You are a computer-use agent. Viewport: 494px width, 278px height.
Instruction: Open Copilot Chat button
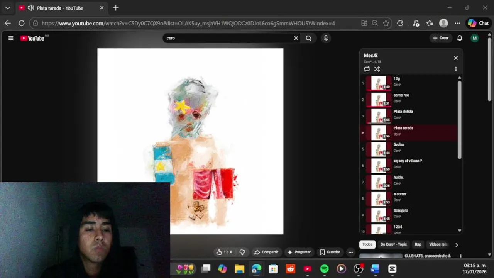click(479, 23)
